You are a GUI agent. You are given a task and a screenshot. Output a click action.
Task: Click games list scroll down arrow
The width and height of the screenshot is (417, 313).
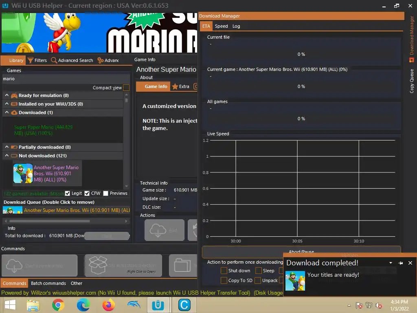click(x=126, y=186)
